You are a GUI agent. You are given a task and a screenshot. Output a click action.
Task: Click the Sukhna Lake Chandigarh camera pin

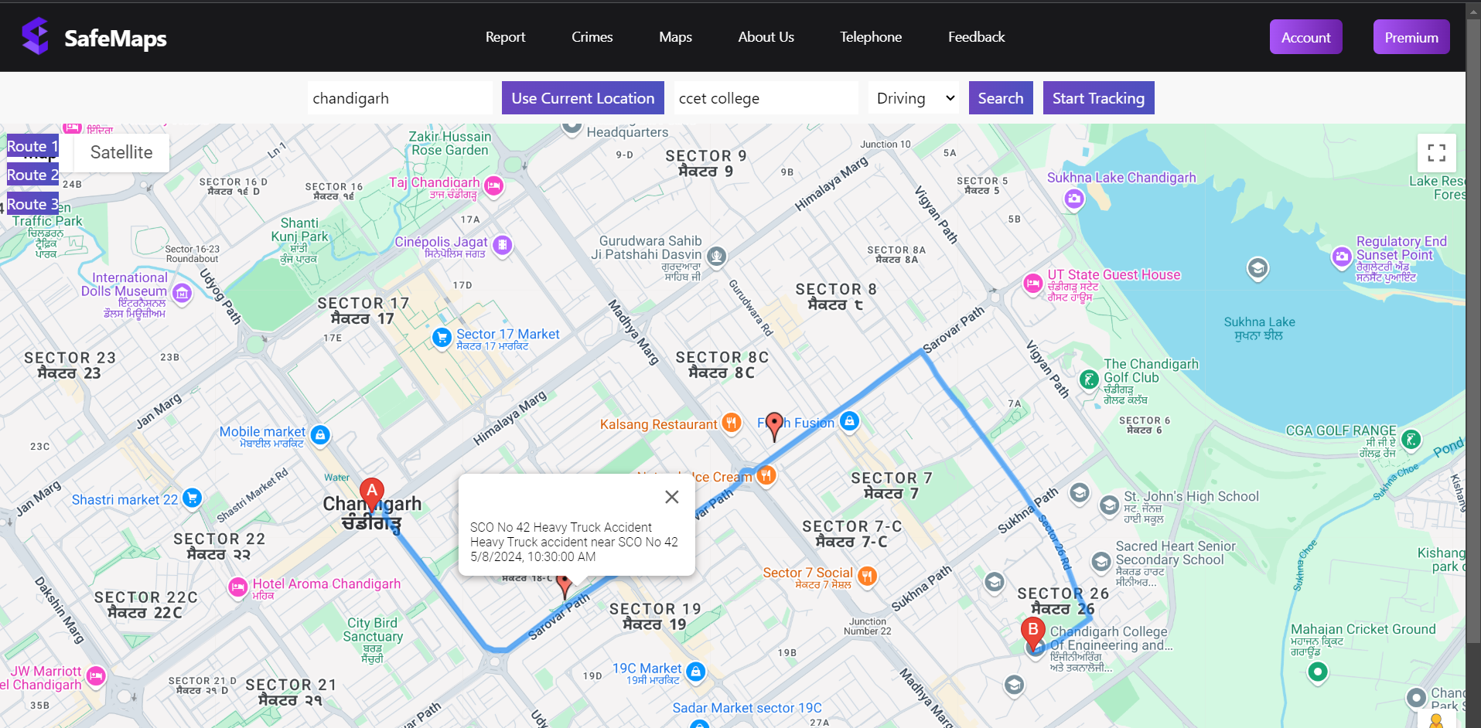(x=1073, y=199)
